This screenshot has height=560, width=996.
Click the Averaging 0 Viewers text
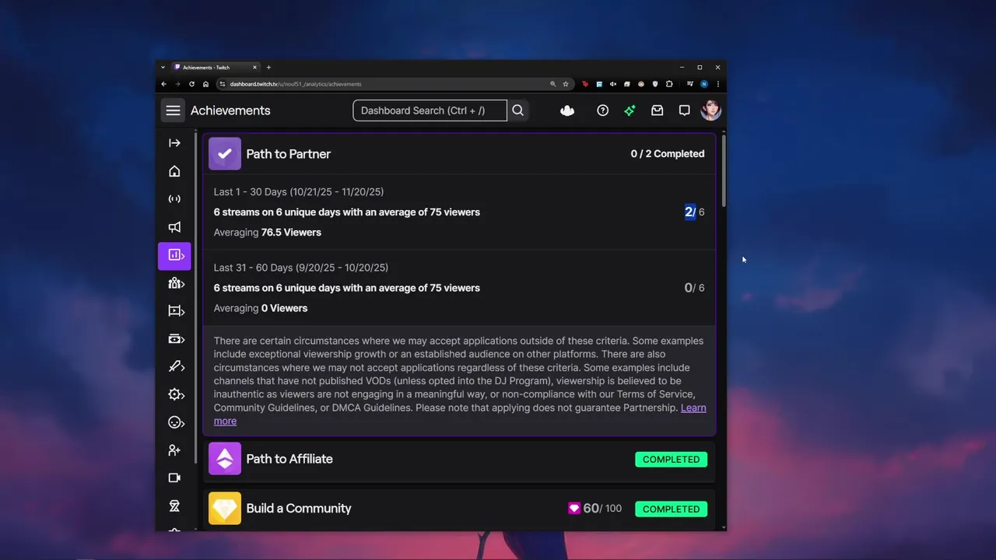[x=261, y=308]
